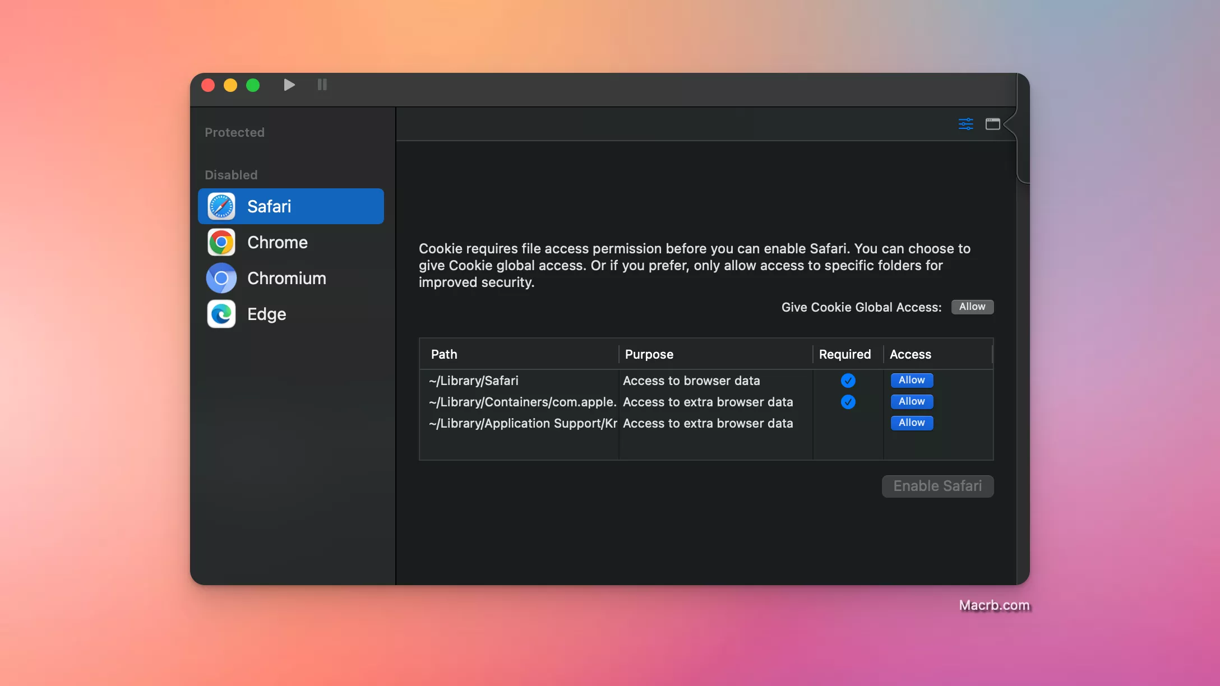
Task: Click the Purpose column header
Action: click(x=715, y=354)
